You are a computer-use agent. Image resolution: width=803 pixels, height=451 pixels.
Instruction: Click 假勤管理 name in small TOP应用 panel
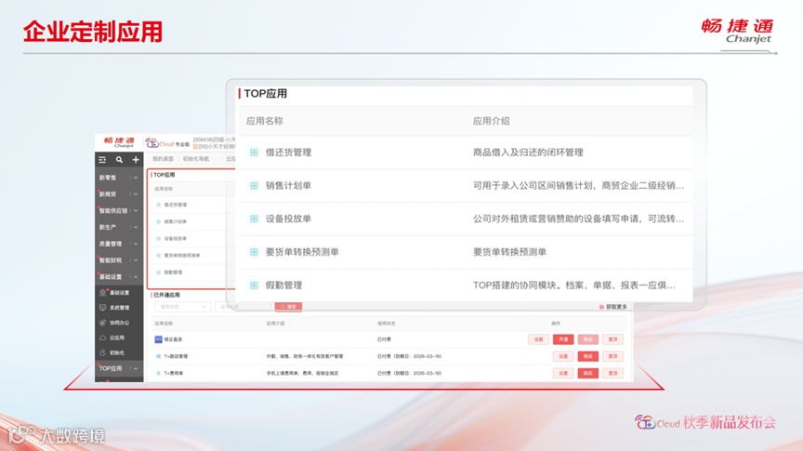[173, 272]
